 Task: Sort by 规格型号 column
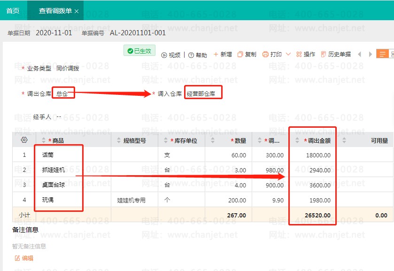(119, 140)
